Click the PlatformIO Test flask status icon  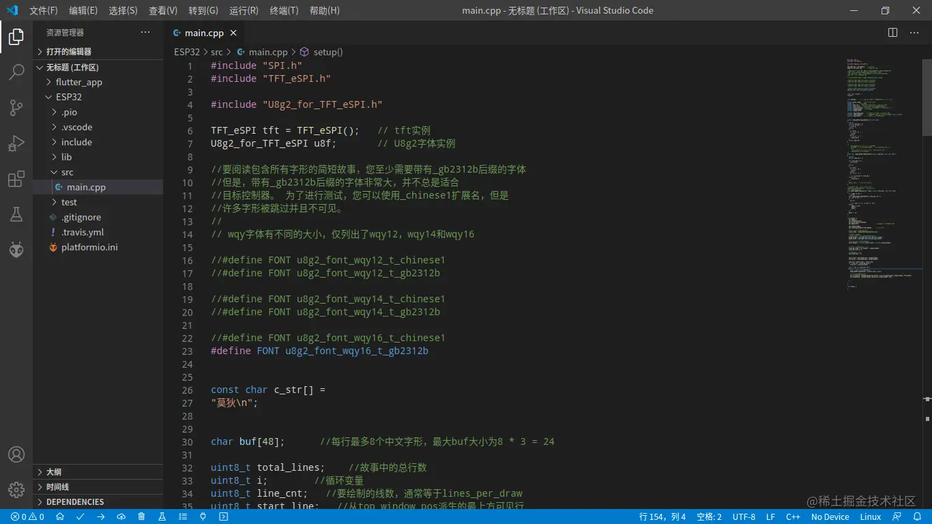(x=162, y=517)
